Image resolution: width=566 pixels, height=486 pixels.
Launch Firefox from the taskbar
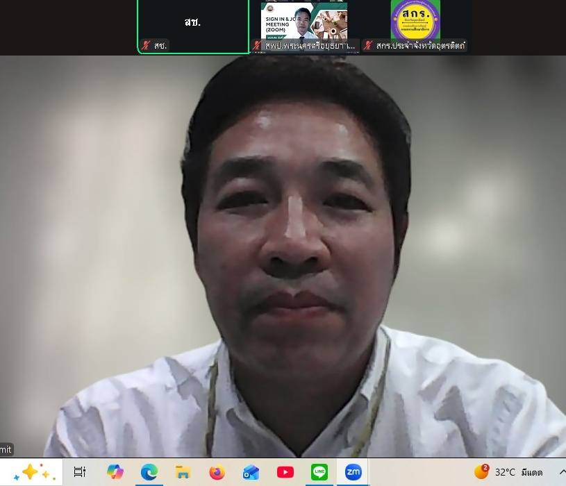click(x=217, y=472)
